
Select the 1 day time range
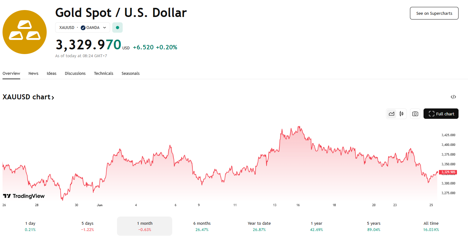tap(30, 226)
